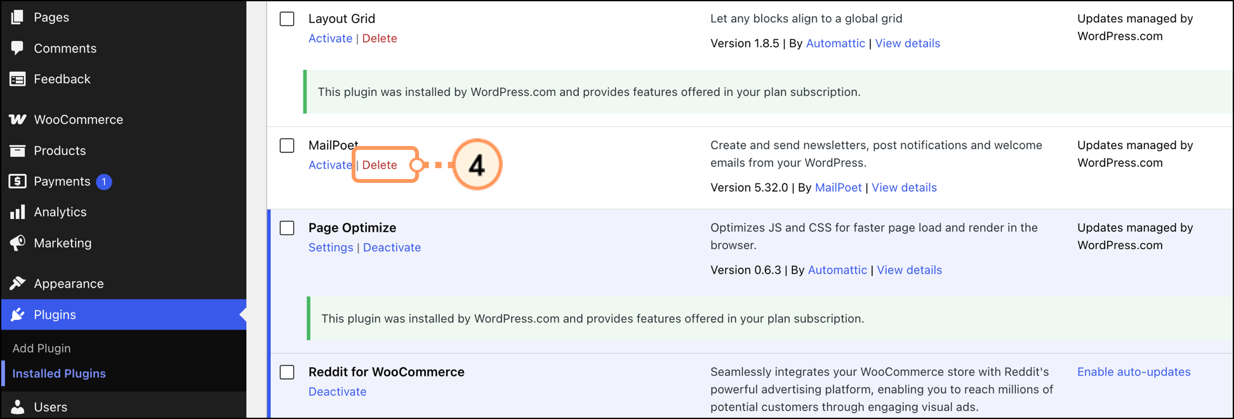
Task: Activate the MailPoet plugin
Action: coord(330,165)
